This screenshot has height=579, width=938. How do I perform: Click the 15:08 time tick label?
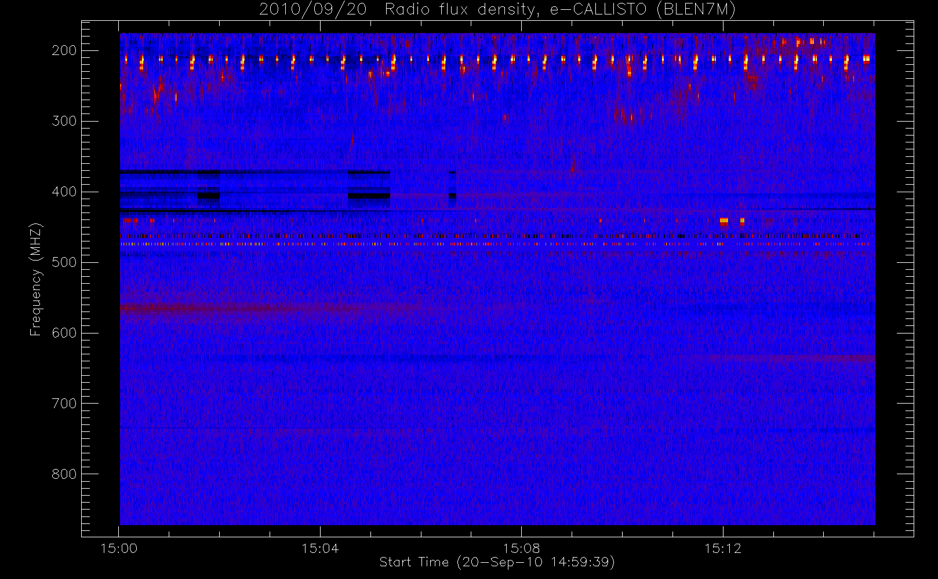521,548
